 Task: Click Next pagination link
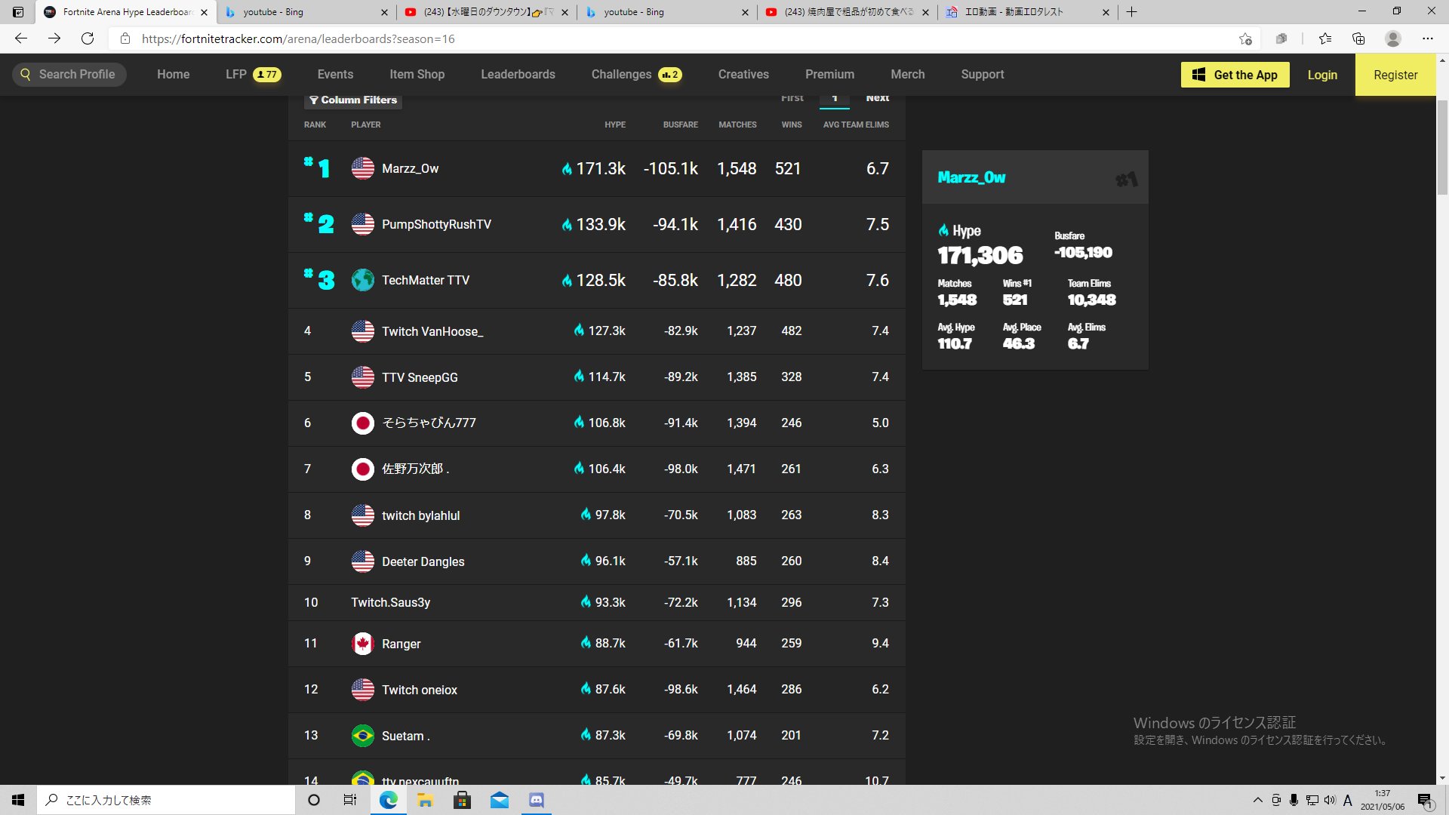click(x=877, y=98)
